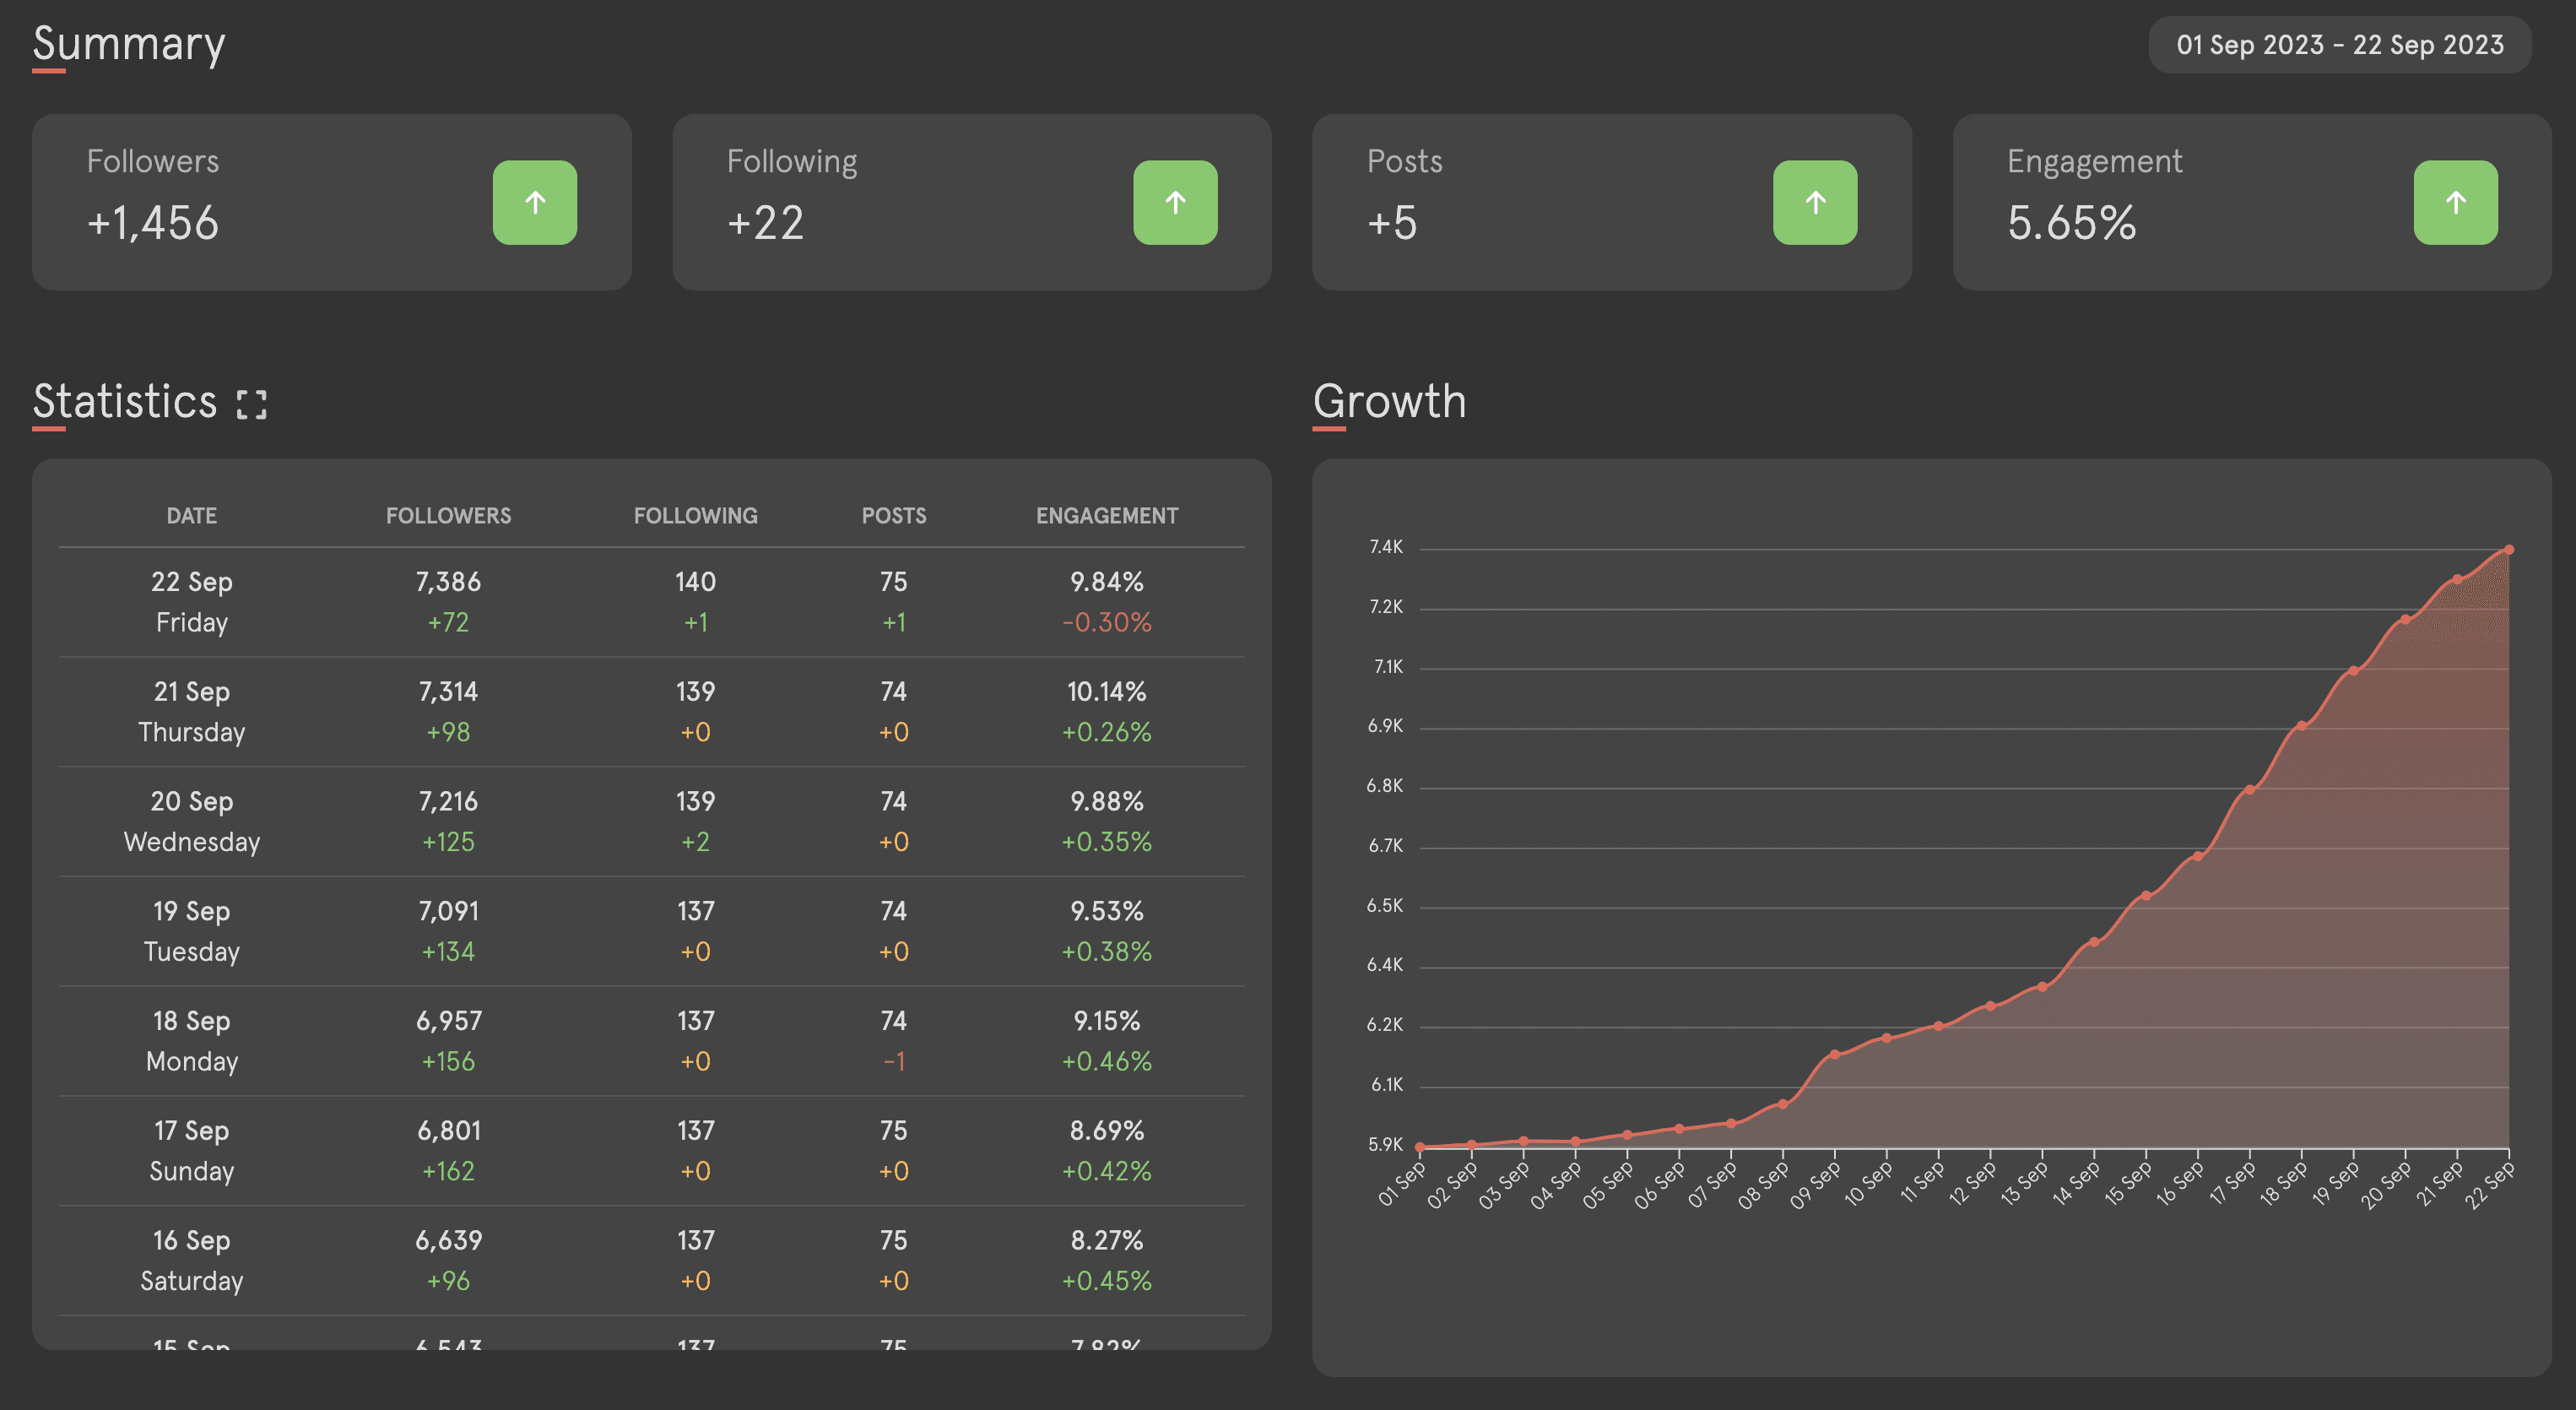Click the -0.30% engagement change
The width and height of the screenshot is (2576, 1410).
pos(1106,622)
